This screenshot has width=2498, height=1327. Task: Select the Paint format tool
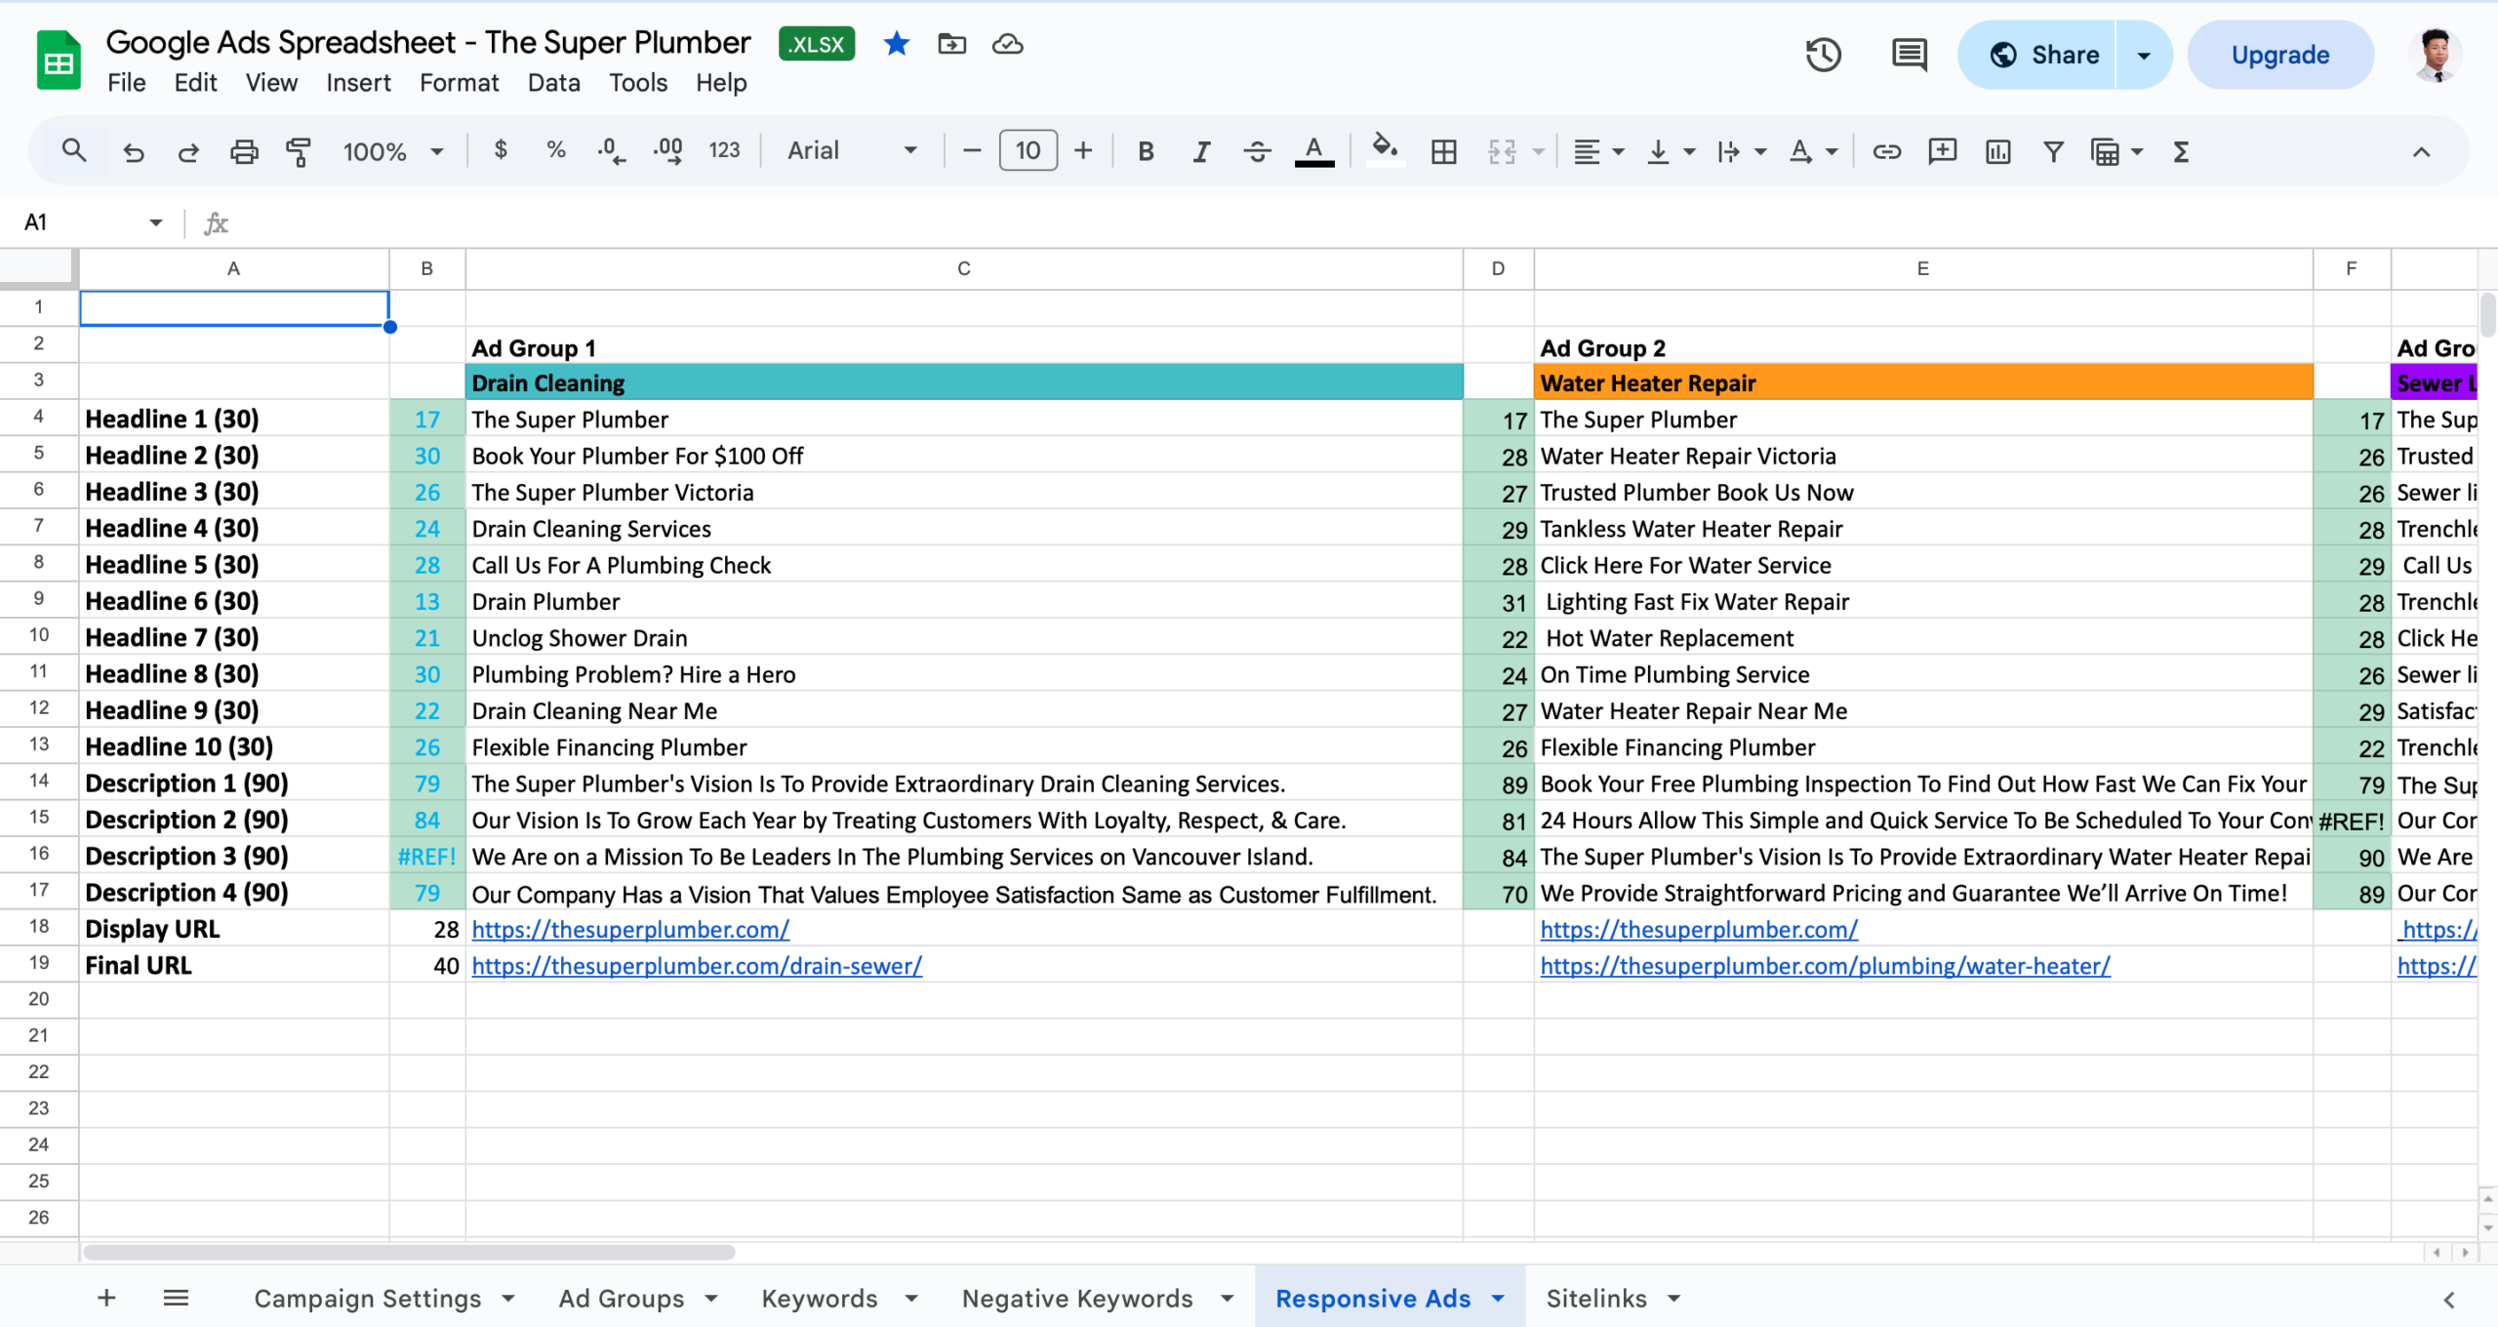[x=299, y=151]
